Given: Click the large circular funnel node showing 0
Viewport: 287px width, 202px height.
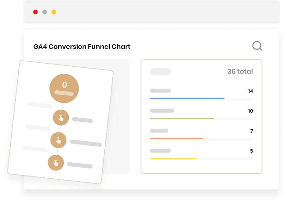Looking at the screenshot, I should (x=64, y=88).
